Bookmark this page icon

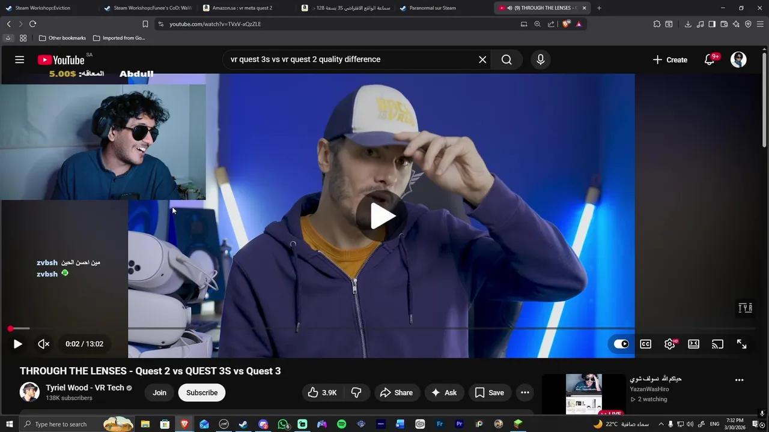coord(145,24)
